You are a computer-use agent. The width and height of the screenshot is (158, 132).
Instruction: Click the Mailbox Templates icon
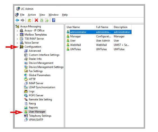tap(22, 35)
